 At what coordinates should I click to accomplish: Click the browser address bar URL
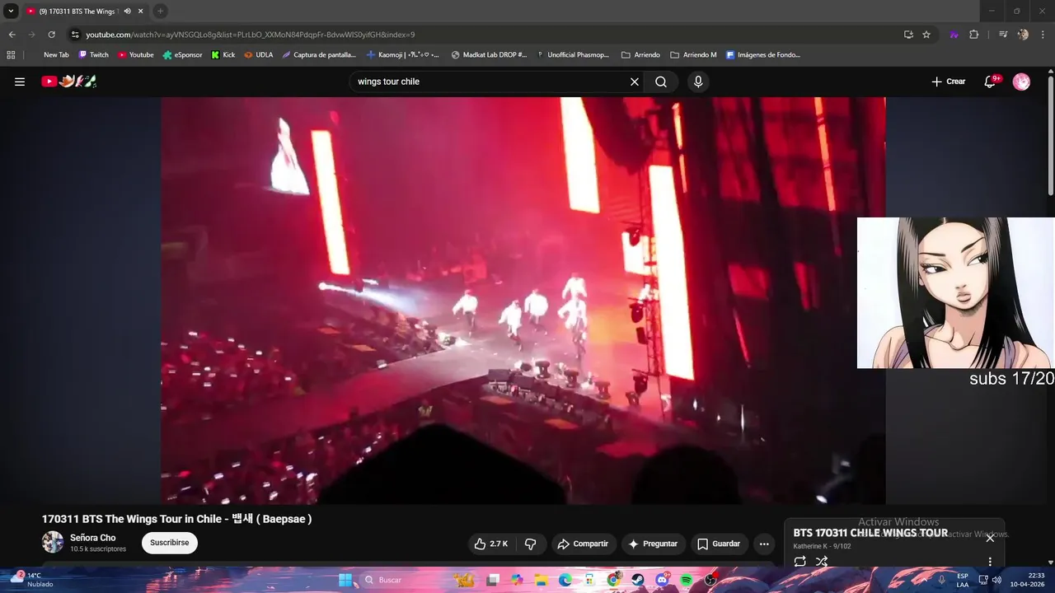[251, 35]
